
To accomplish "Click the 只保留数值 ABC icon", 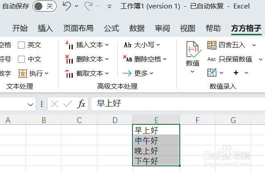I will point(212,59).
